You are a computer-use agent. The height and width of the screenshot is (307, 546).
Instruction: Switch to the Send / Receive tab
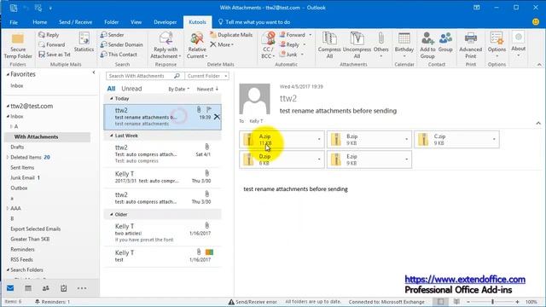[76, 22]
